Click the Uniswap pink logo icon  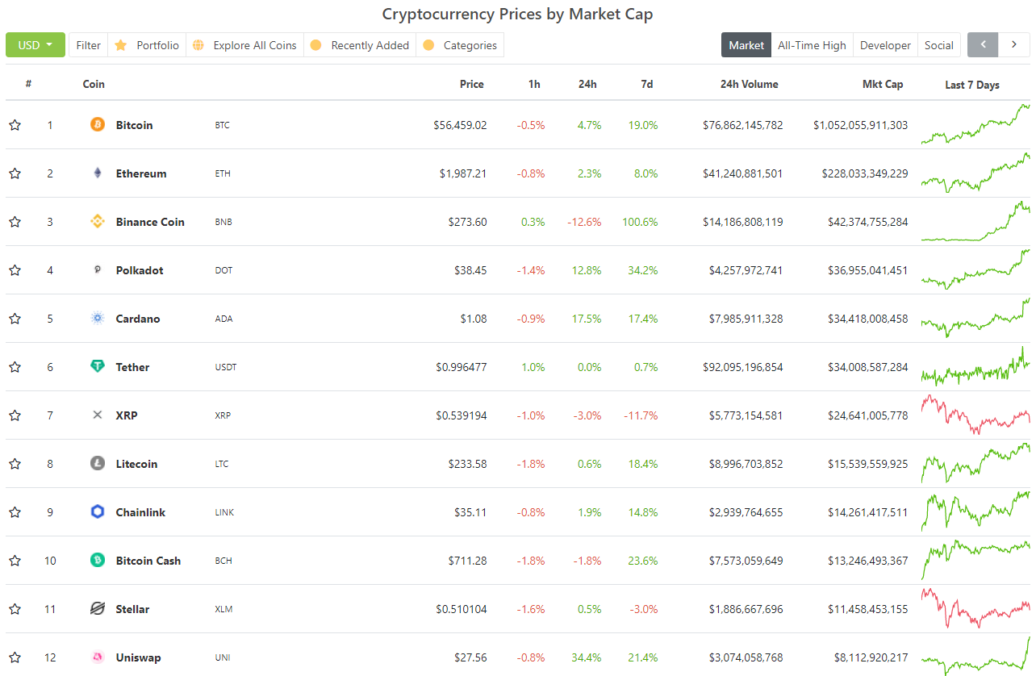pos(98,657)
